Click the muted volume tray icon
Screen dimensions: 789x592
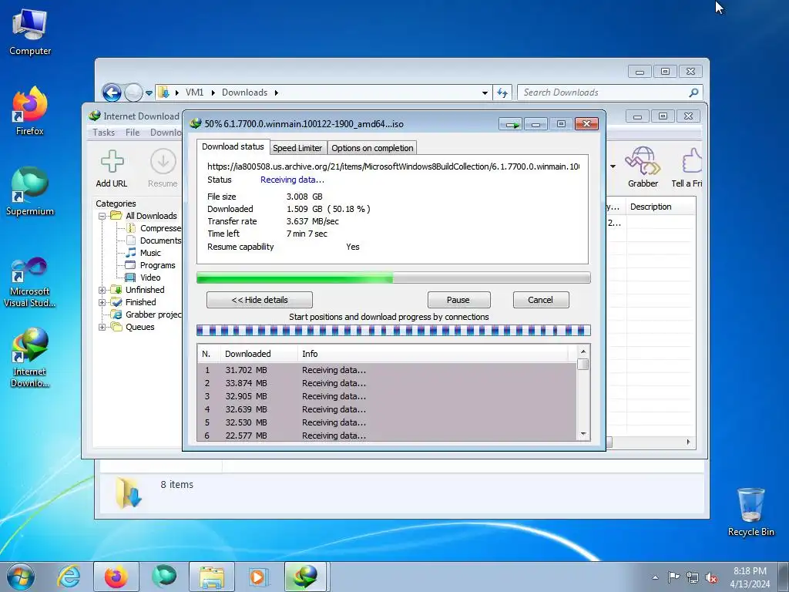711,577
